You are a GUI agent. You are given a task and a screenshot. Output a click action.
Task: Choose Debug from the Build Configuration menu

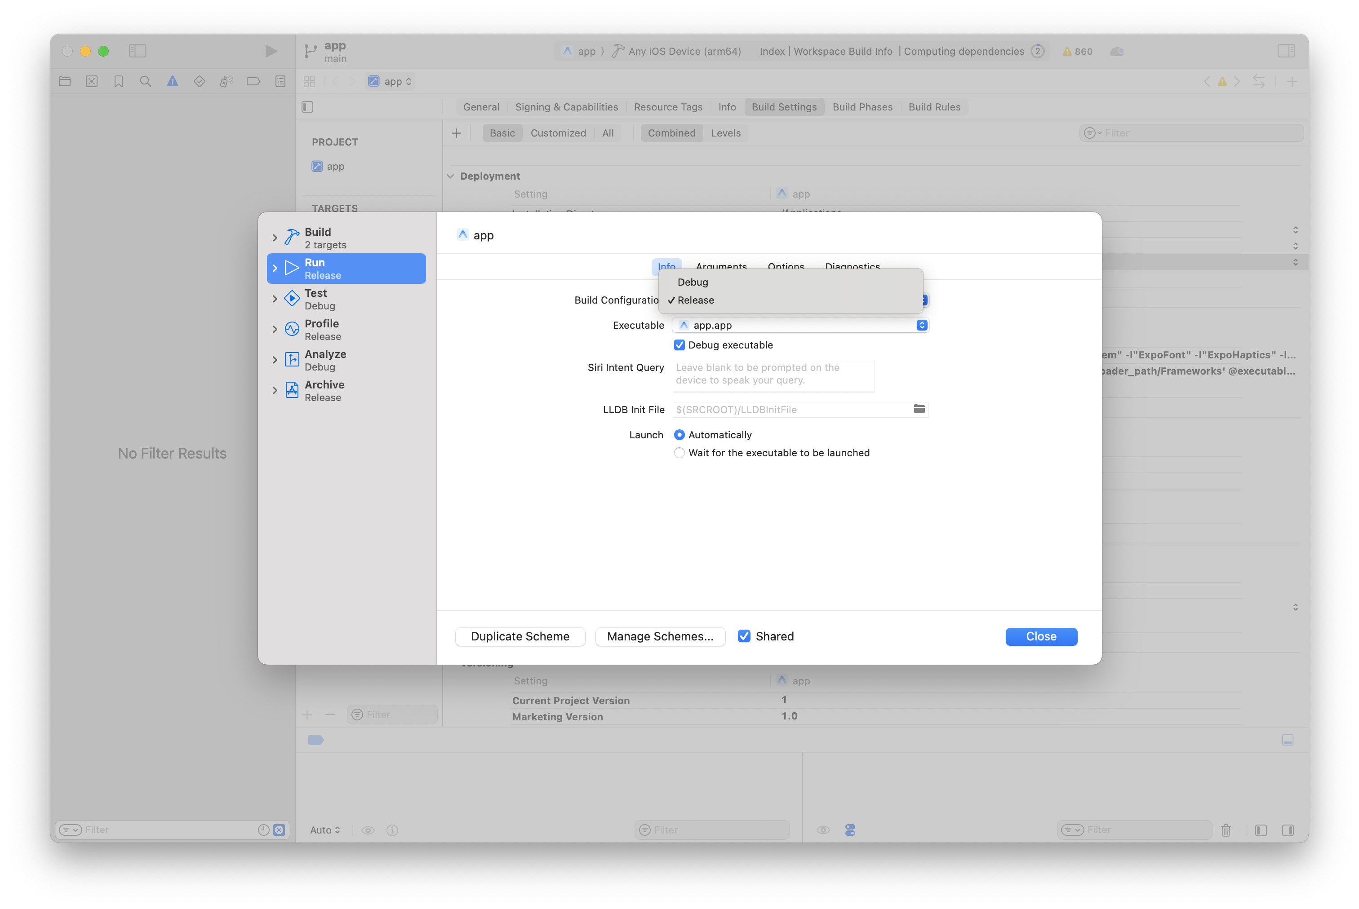[x=692, y=282]
